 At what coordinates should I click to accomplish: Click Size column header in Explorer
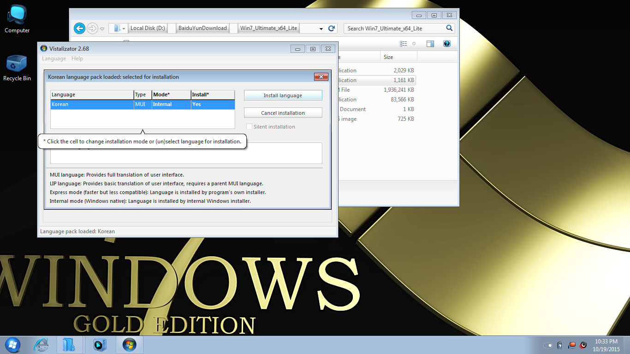coord(399,57)
